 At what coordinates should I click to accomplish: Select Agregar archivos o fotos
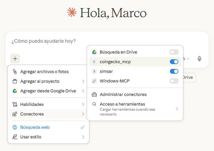point(48,72)
